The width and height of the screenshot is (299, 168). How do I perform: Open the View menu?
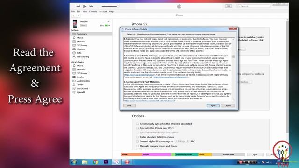tap(85, 12)
